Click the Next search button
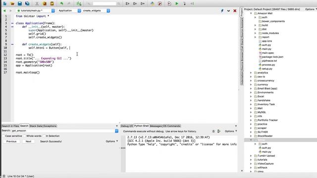This screenshot has width=317, height=178. click(28, 141)
